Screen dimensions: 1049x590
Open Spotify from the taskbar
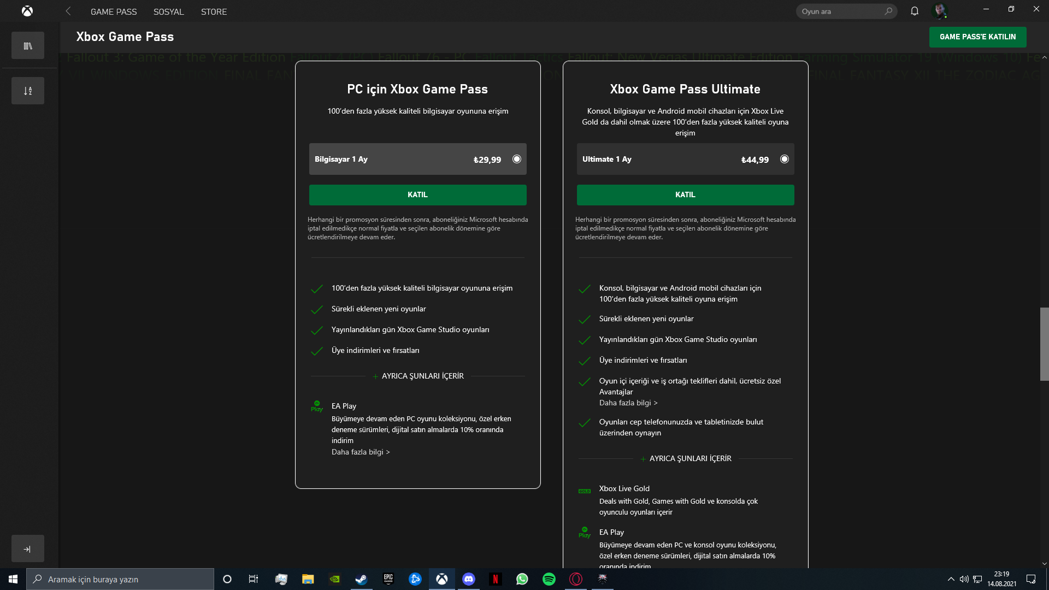[x=549, y=579]
